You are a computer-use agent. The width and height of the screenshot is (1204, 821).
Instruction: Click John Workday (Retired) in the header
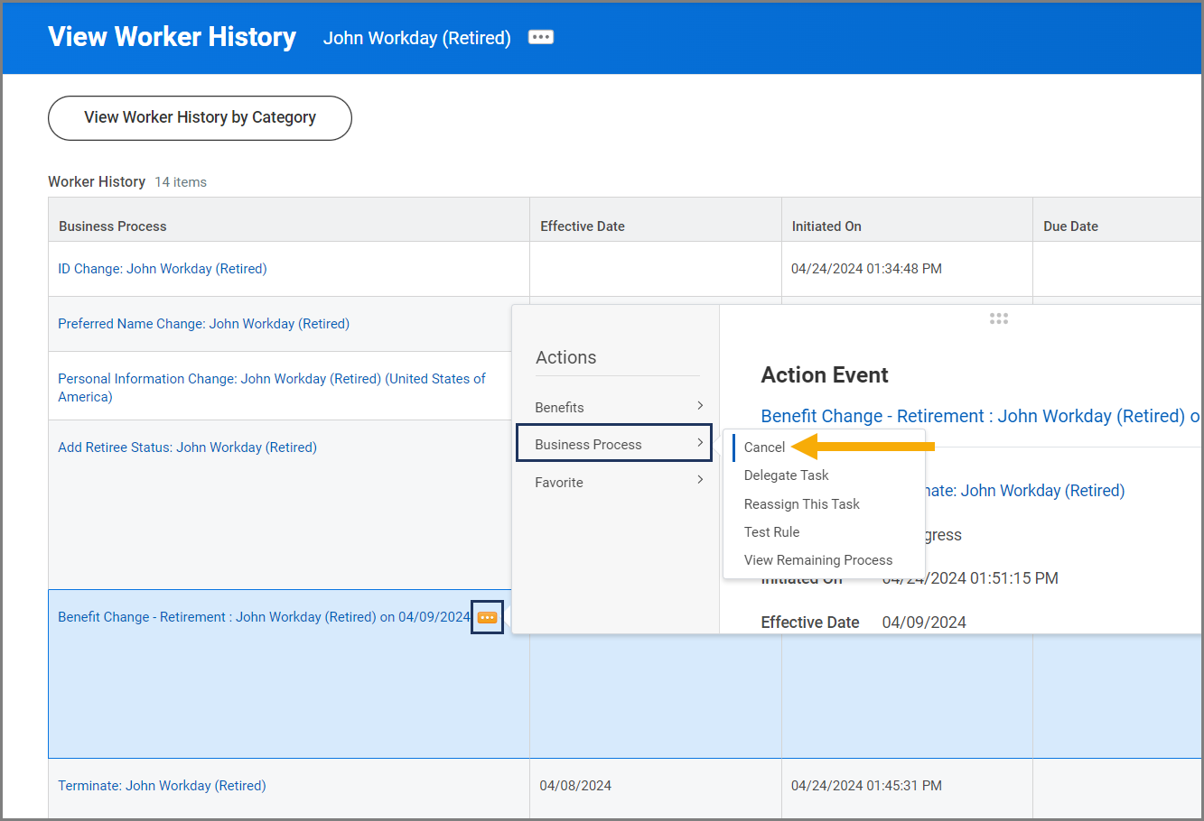coord(417,38)
